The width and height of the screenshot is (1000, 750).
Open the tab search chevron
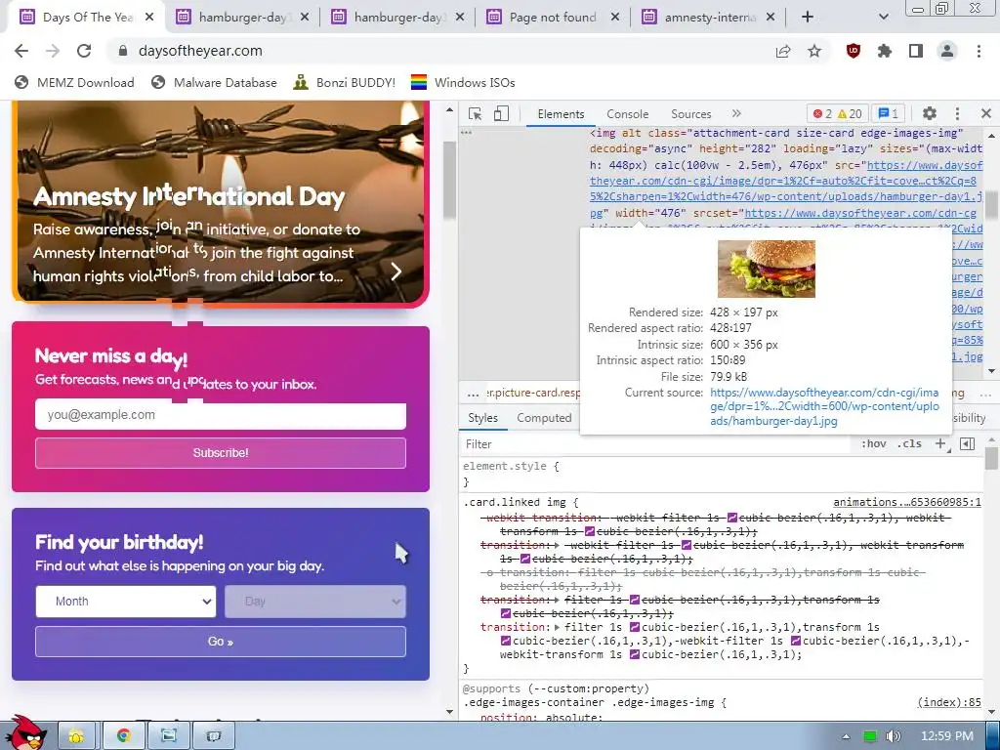(883, 18)
